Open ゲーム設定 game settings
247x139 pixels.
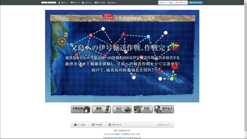pos(80,125)
